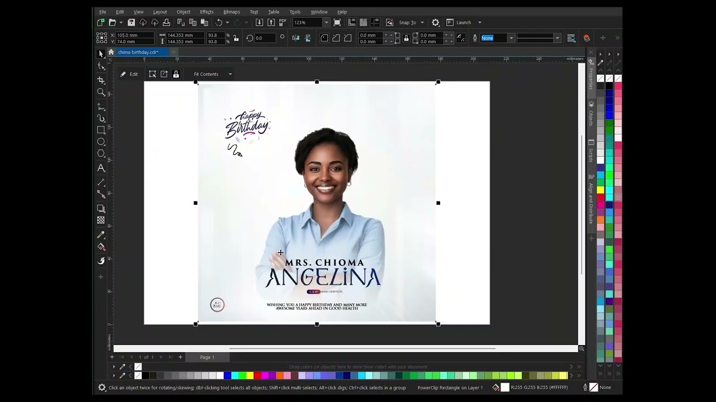Click the Full-Screen Preview icon

coord(337,22)
